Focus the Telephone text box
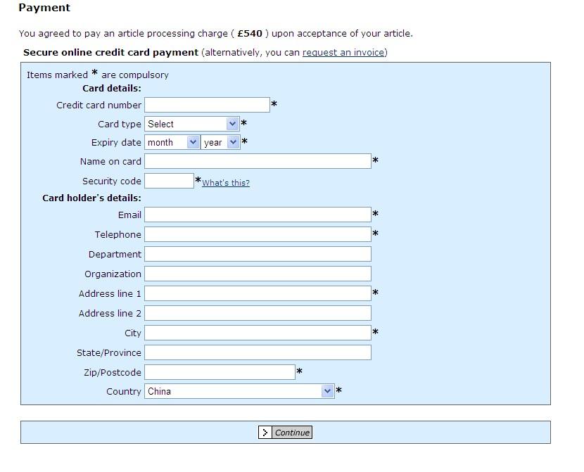Image resolution: width=584 pixels, height=472 pixels. coord(258,234)
